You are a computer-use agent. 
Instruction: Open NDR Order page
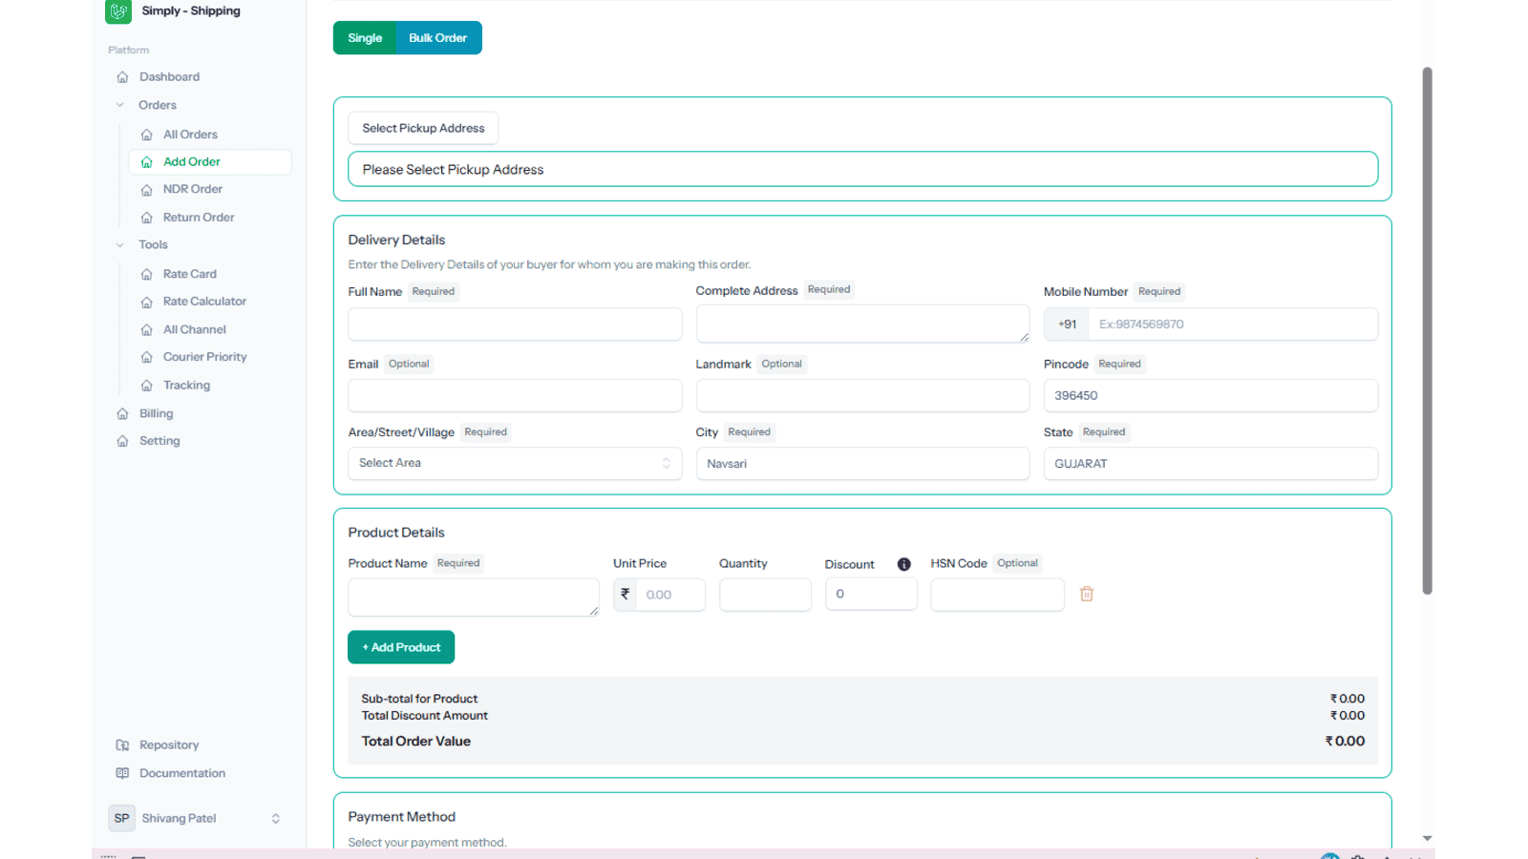[x=192, y=189]
